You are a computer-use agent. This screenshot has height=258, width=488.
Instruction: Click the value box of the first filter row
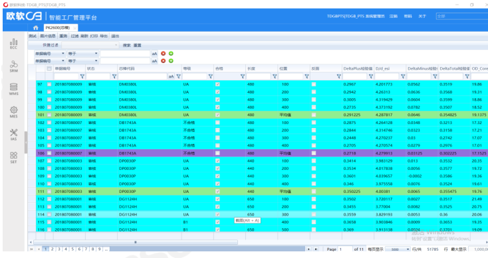[x=125, y=54]
